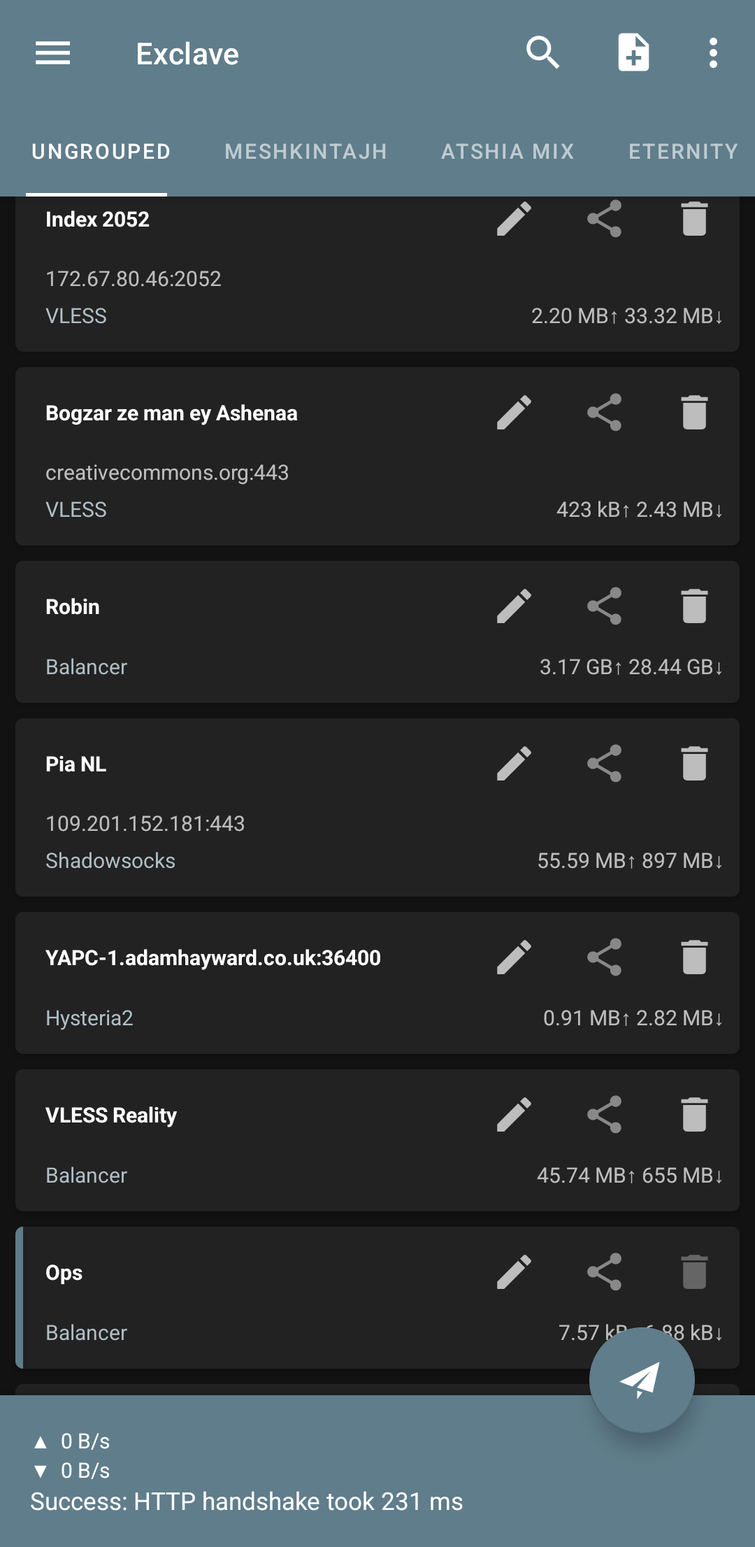Delete the VLESS Reality profile
755x1547 pixels.
[x=694, y=1115]
